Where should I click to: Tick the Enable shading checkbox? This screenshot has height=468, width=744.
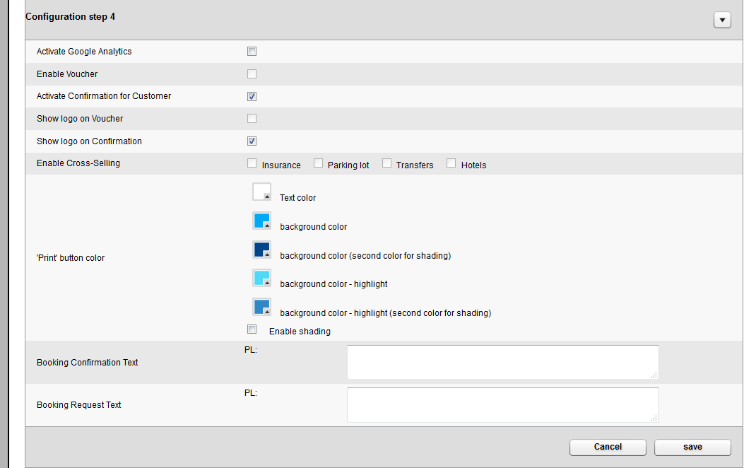tap(252, 329)
